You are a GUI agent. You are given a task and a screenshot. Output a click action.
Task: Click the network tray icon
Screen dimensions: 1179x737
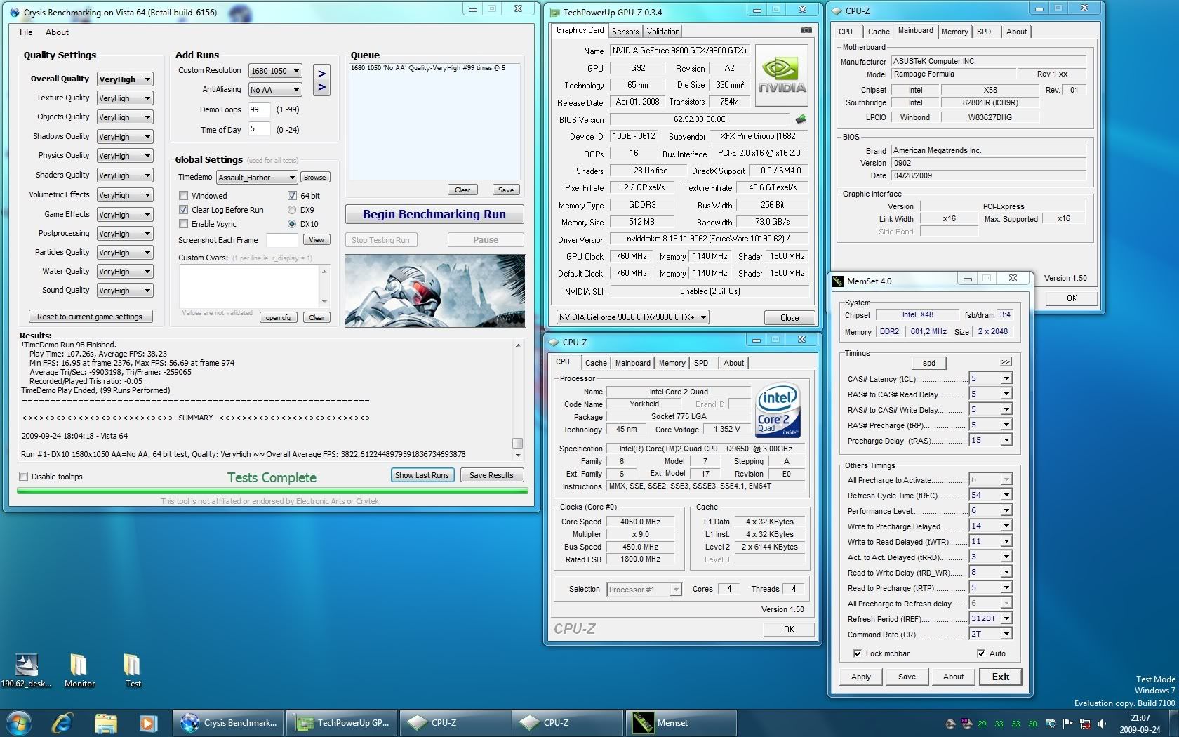click(x=1085, y=724)
